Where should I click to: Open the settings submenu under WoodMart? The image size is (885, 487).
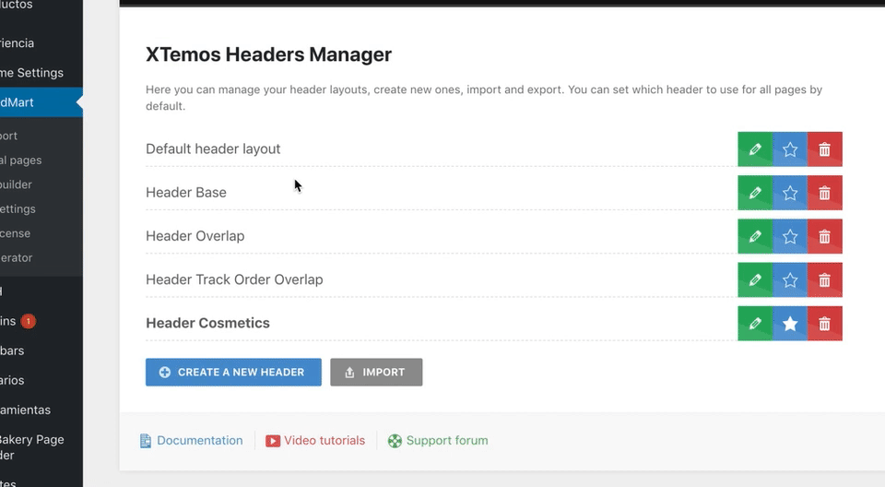(x=18, y=209)
